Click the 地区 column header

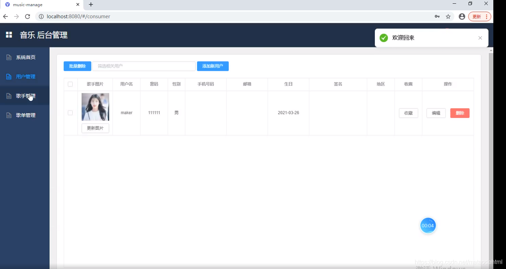tap(381, 84)
